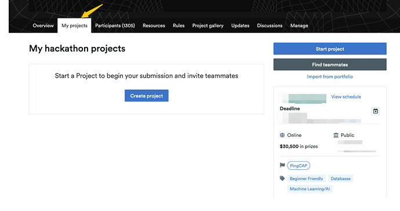The height and width of the screenshot is (211, 400).
Task: Click the "$30,500 in prizes" text
Action: pyautogui.click(x=299, y=147)
